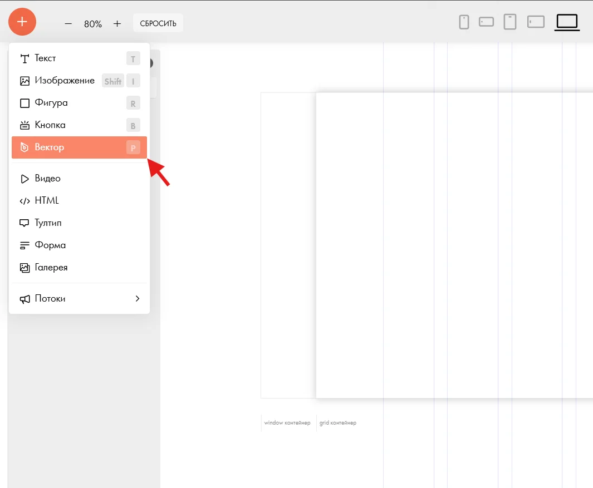
Task: Switch to landscape phone viewport icon
Action: (x=486, y=22)
